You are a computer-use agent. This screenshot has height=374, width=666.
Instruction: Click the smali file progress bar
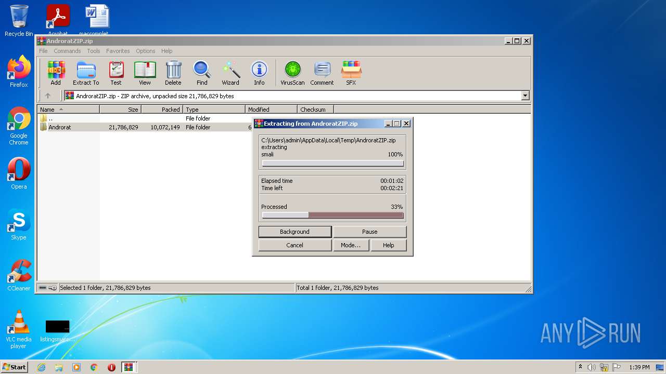[333, 164]
